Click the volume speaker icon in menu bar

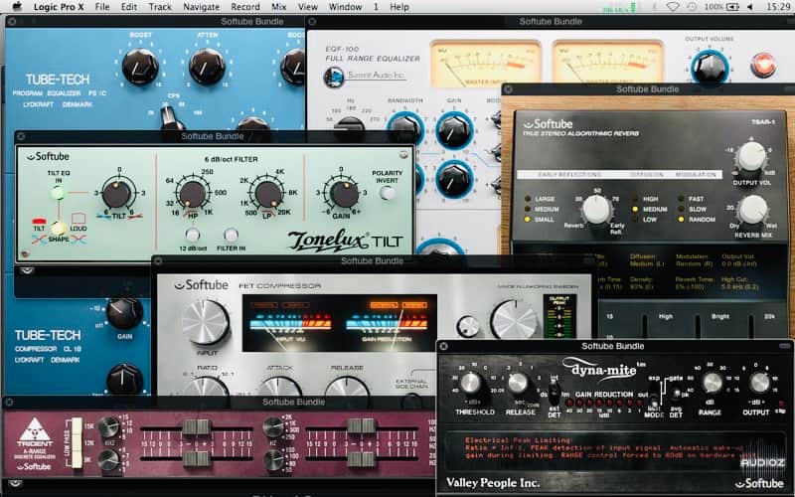click(x=751, y=7)
